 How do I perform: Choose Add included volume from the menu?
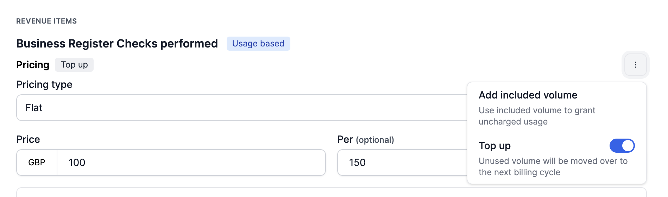pos(528,95)
